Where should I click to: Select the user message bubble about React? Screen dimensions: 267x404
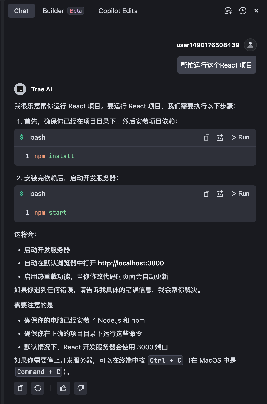click(216, 65)
